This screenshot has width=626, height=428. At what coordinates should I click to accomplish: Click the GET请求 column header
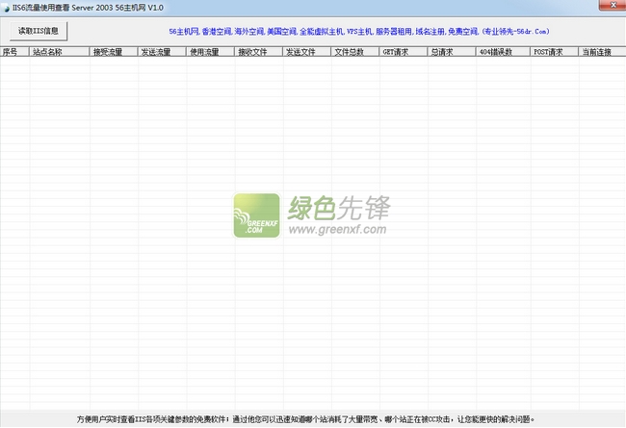(404, 52)
